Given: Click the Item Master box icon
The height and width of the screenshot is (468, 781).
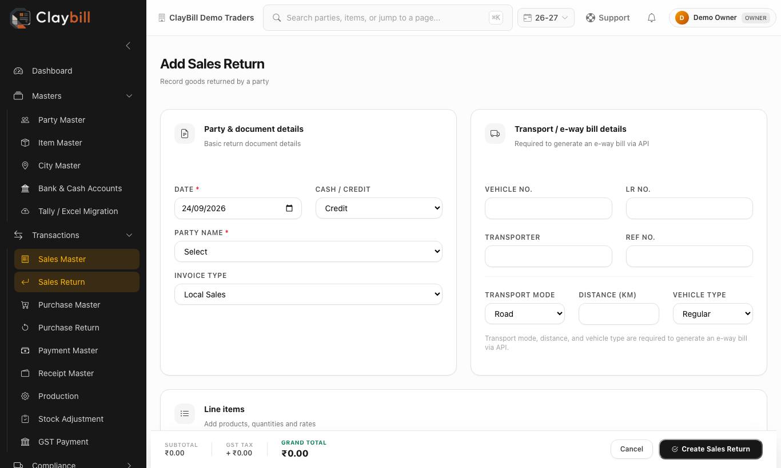Looking at the screenshot, I should [x=25, y=143].
